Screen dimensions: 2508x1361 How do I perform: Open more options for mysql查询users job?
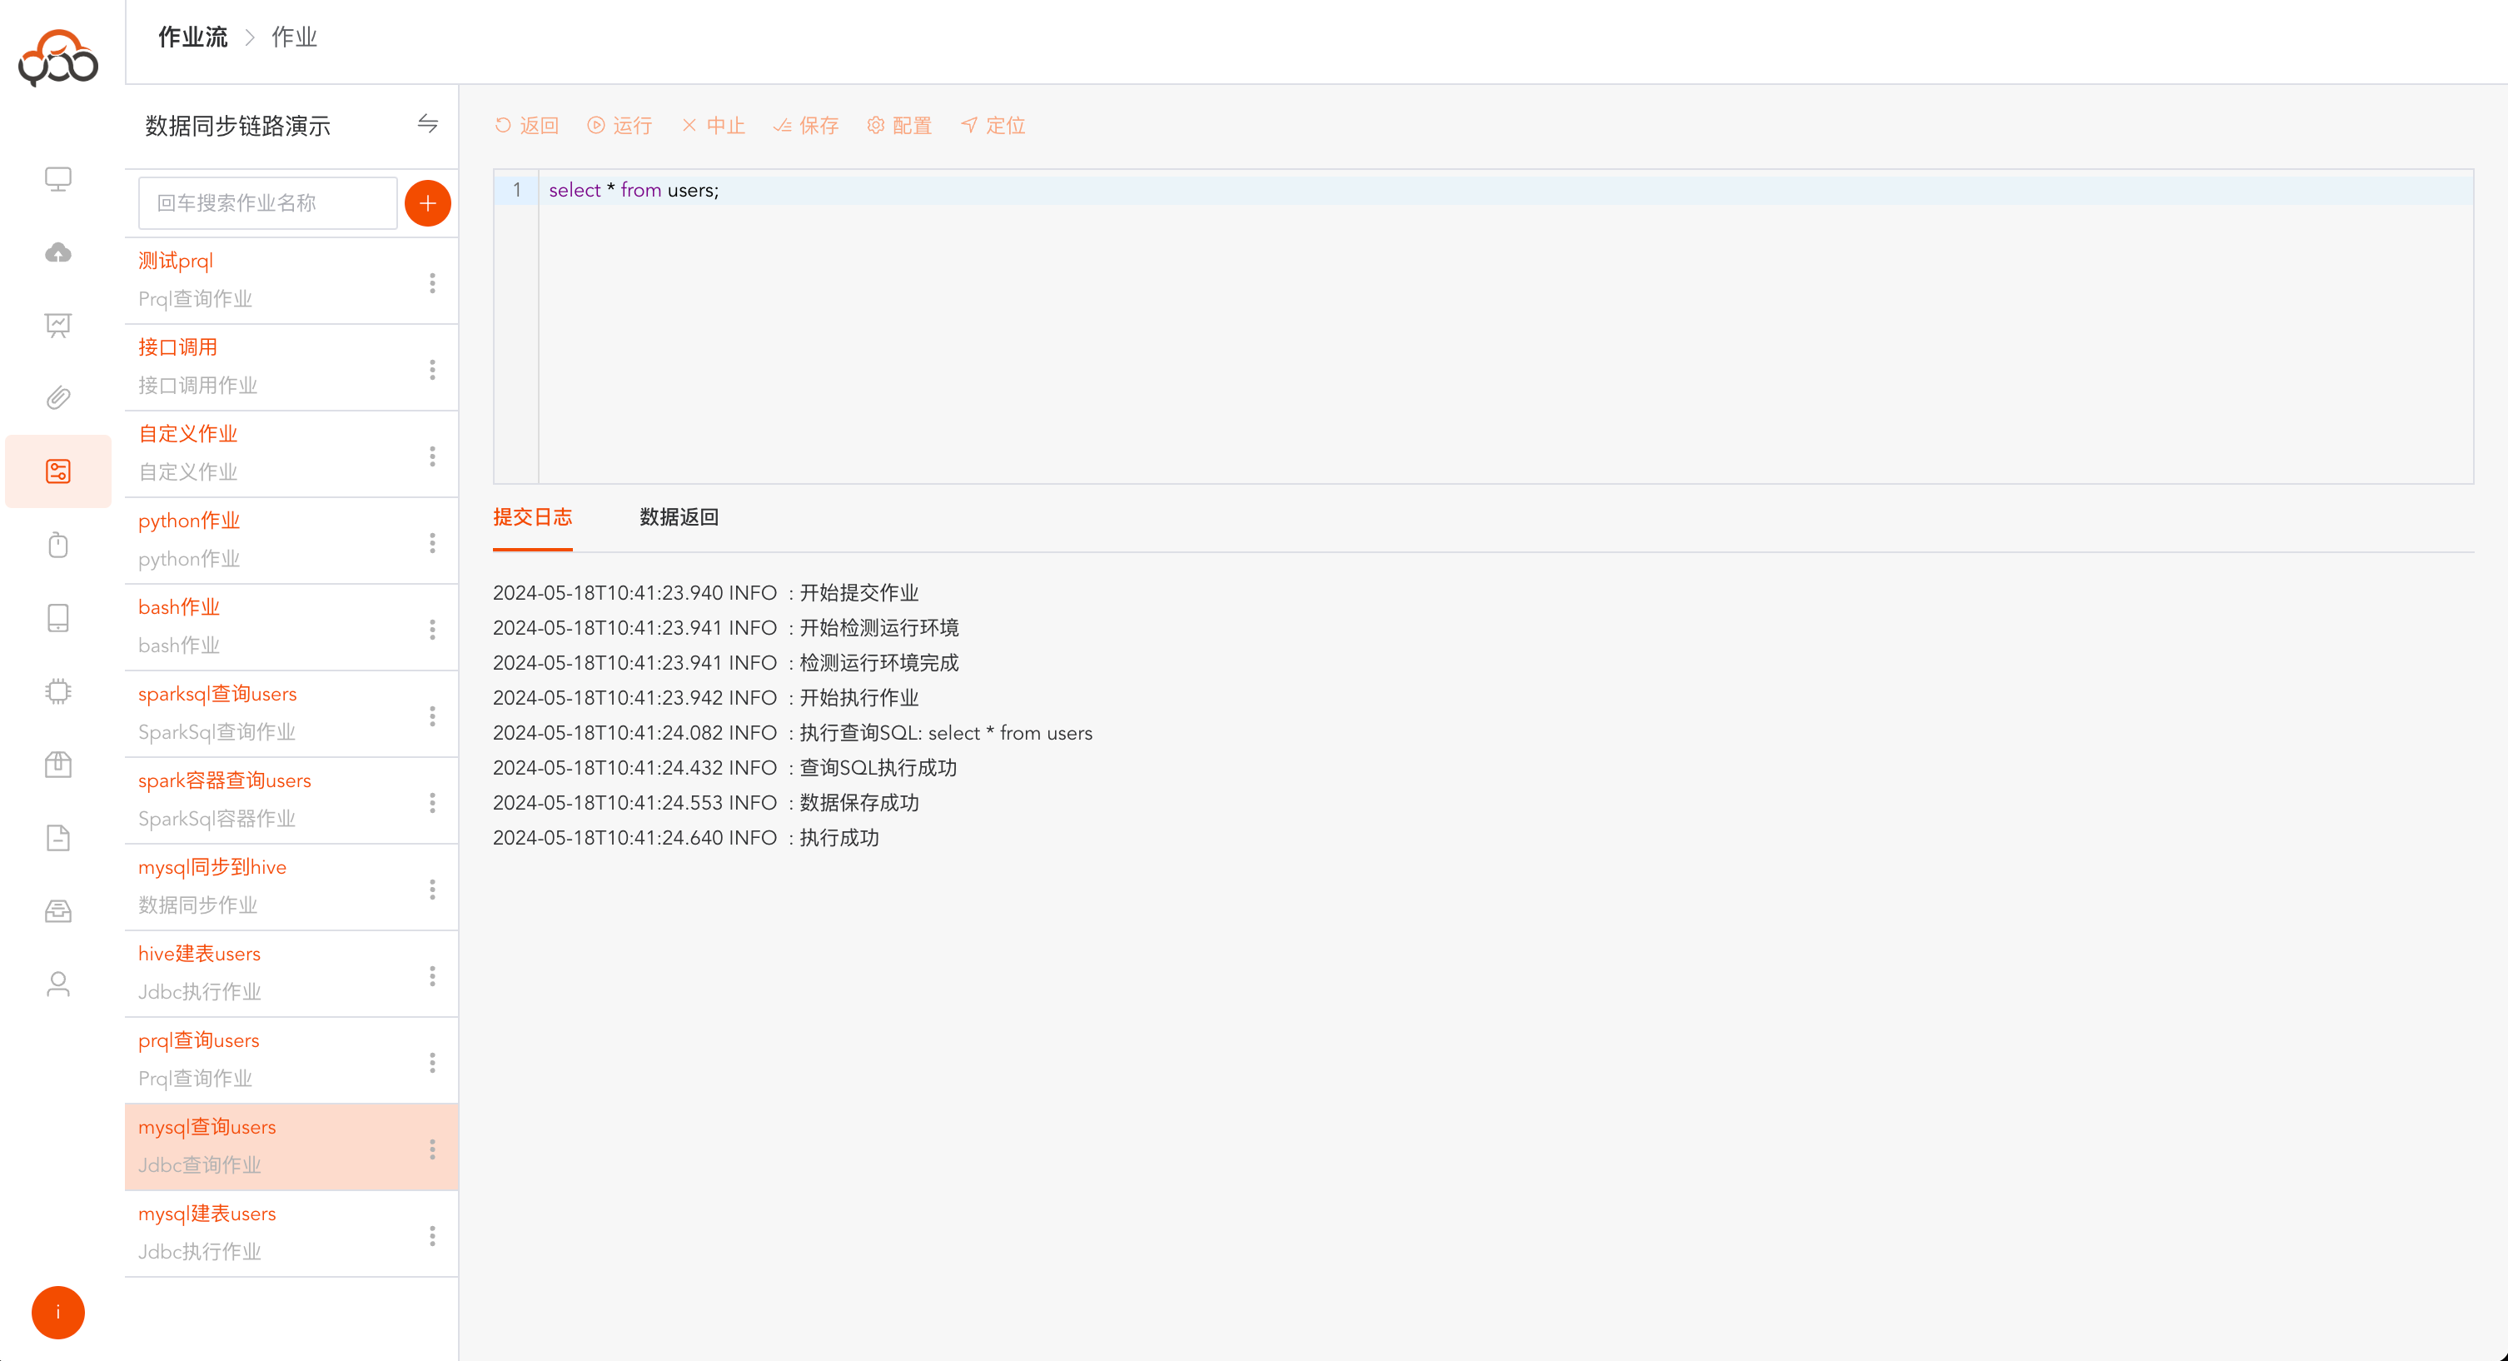click(x=432, y=1149)
